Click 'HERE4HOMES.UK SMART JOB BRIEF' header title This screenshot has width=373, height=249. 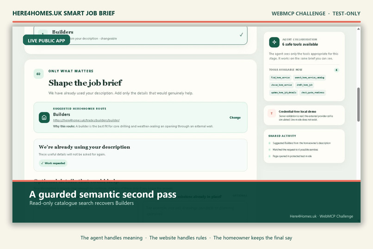coord(63,13)
